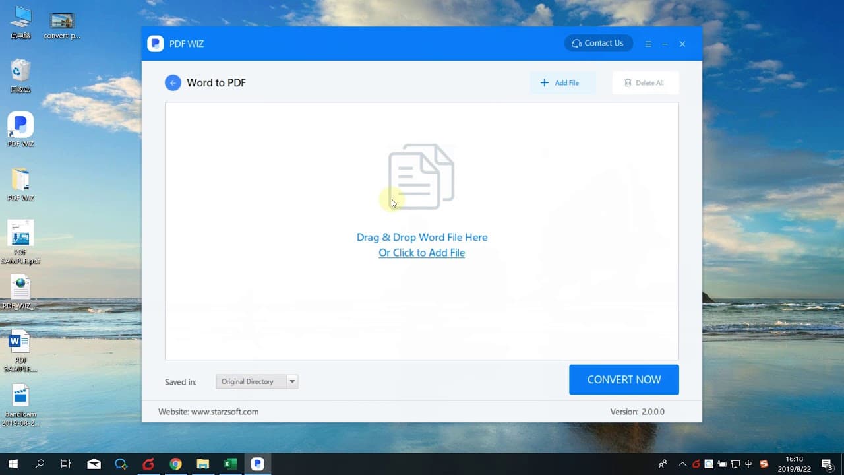
Task: Open the taskbar clock showing 16:18
Action: click(x=795, y=464)
